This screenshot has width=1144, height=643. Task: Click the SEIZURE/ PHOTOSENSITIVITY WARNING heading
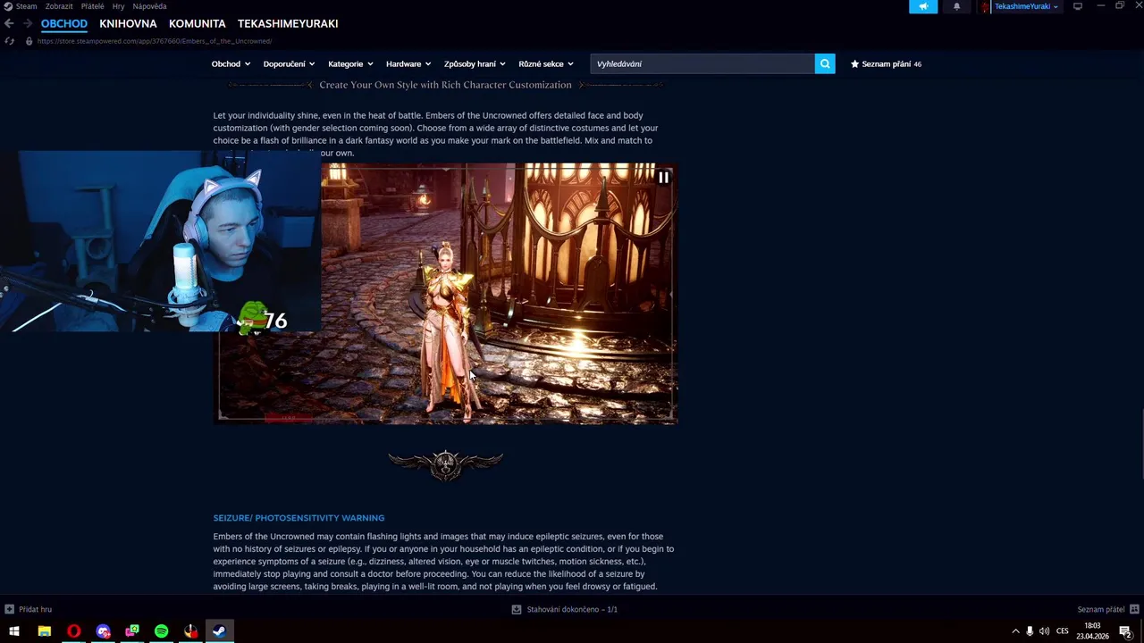(x=299, y=518)
